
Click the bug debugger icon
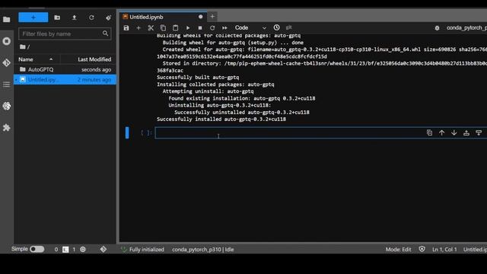[x=437, y=28]
